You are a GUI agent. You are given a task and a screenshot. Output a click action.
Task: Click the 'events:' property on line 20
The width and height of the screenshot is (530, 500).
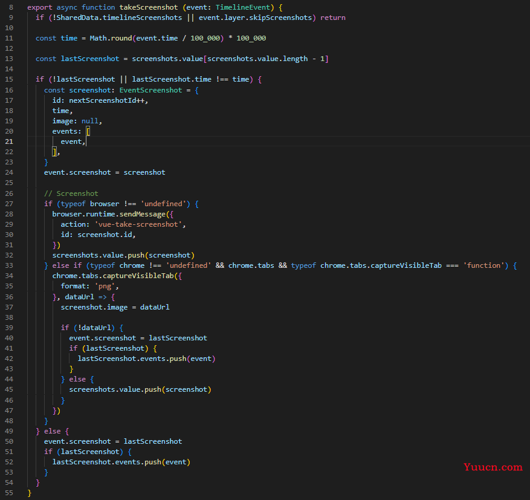pyautogui.click(x=66, y=131)
